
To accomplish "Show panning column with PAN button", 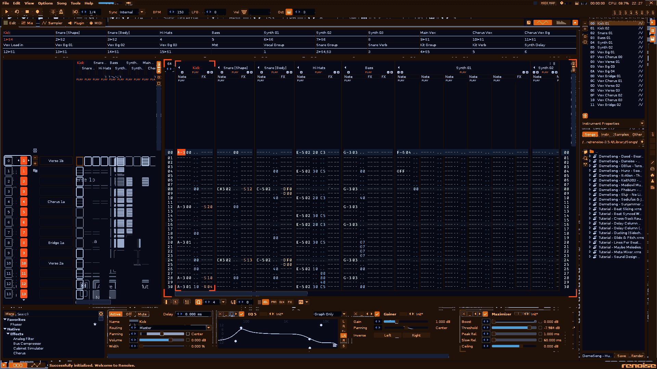I will point(274,302).
